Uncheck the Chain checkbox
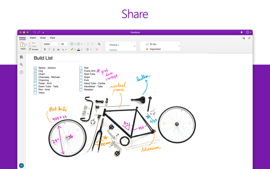270x169 pixels. pos(35,74)
